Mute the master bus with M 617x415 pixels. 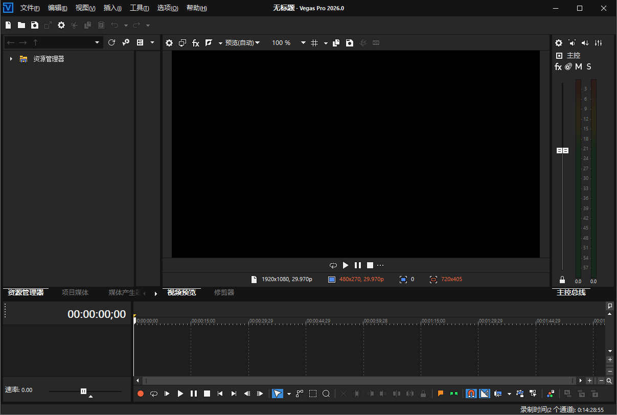(579, 66)
